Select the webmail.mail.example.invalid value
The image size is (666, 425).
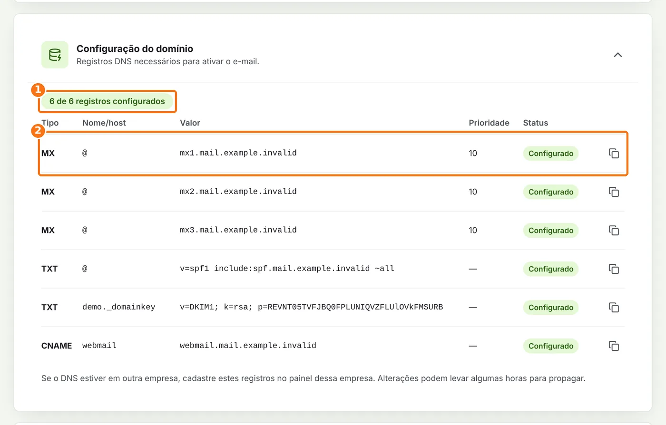248,346
